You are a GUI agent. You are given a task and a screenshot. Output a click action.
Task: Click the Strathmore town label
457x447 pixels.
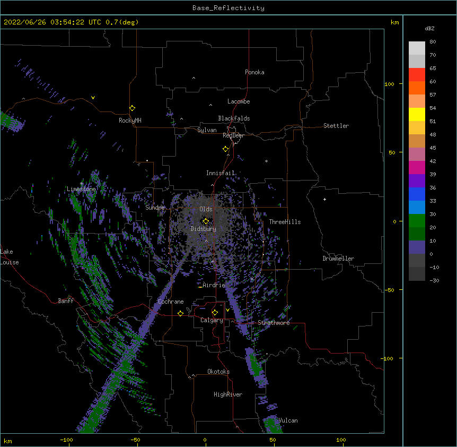pos(274,323)
